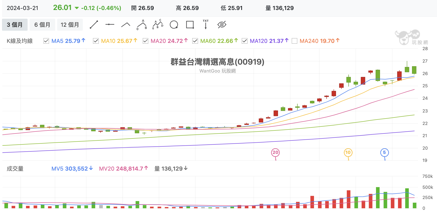Switch to the 6 個月 range tab
The height and width of the screenshot is (212, 437).
point(42,25)
